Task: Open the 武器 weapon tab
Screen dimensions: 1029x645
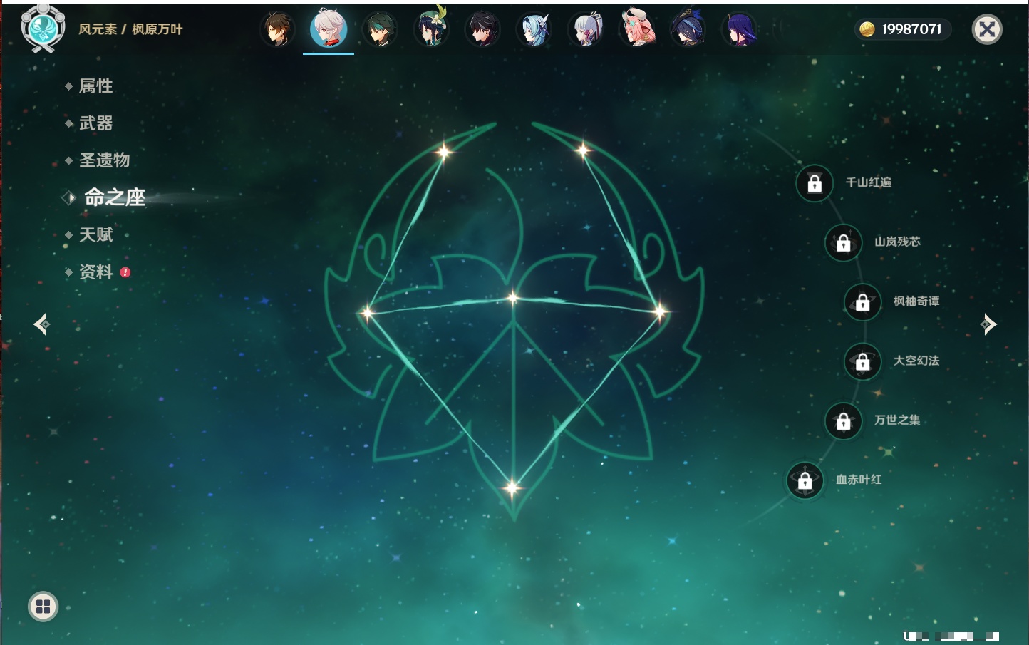Action: click(x=95, y=123)
